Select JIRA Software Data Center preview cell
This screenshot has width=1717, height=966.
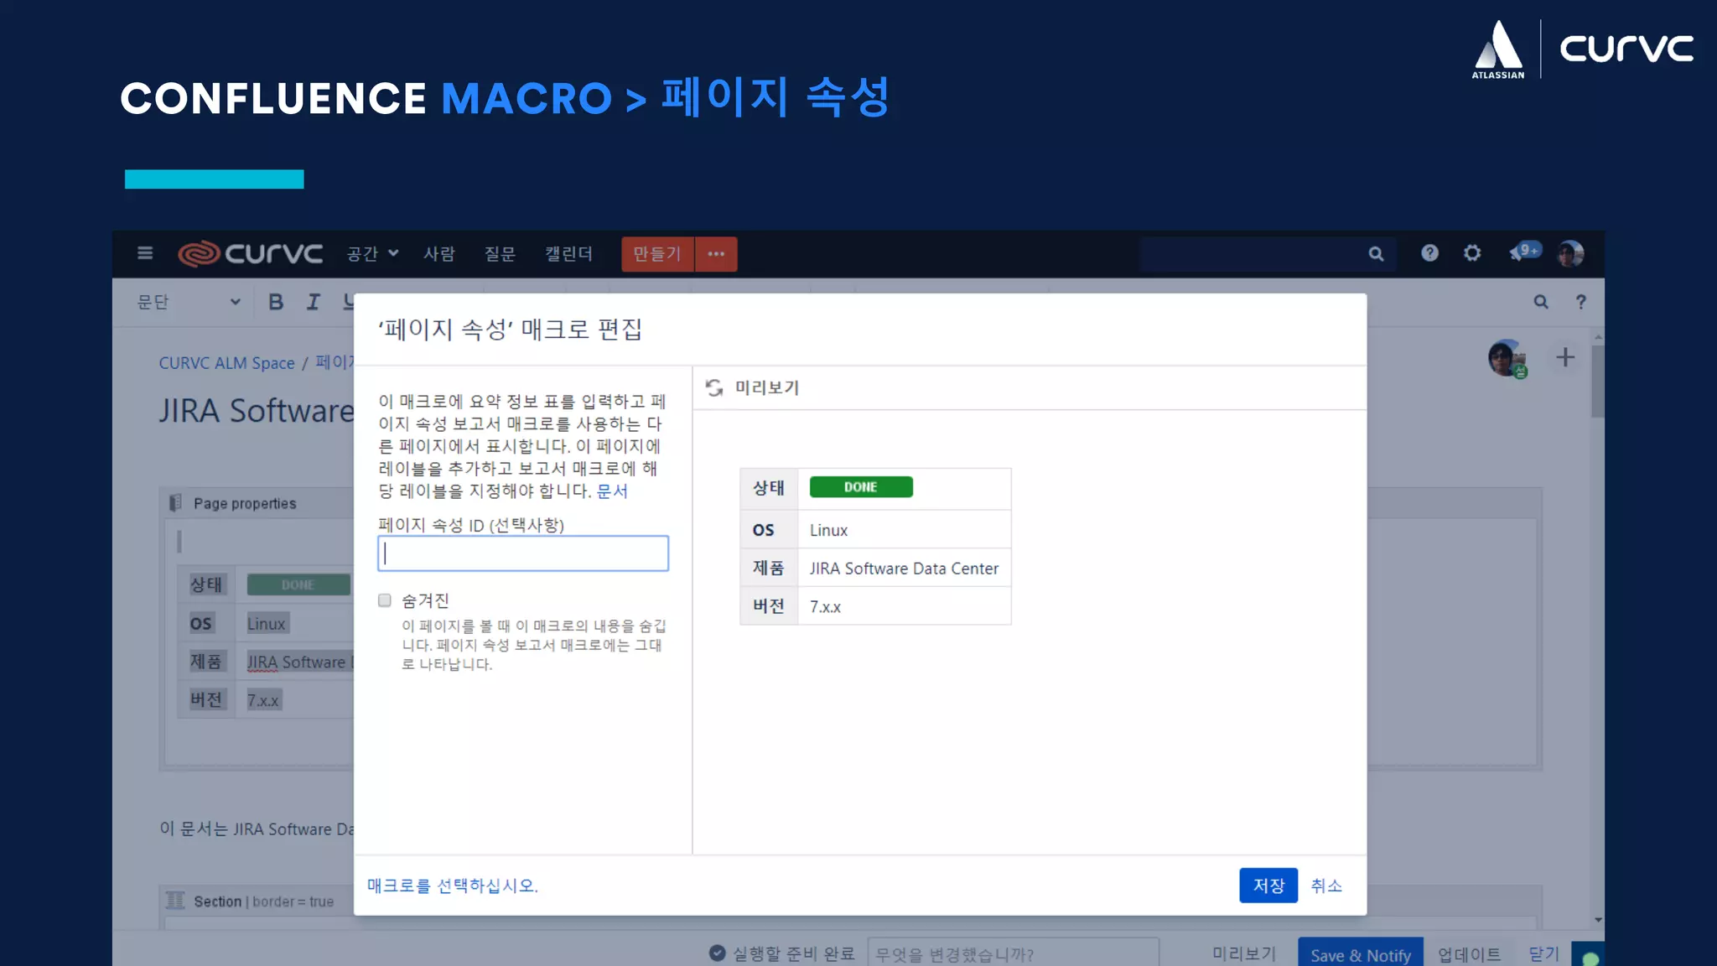(x=905, y=569)
